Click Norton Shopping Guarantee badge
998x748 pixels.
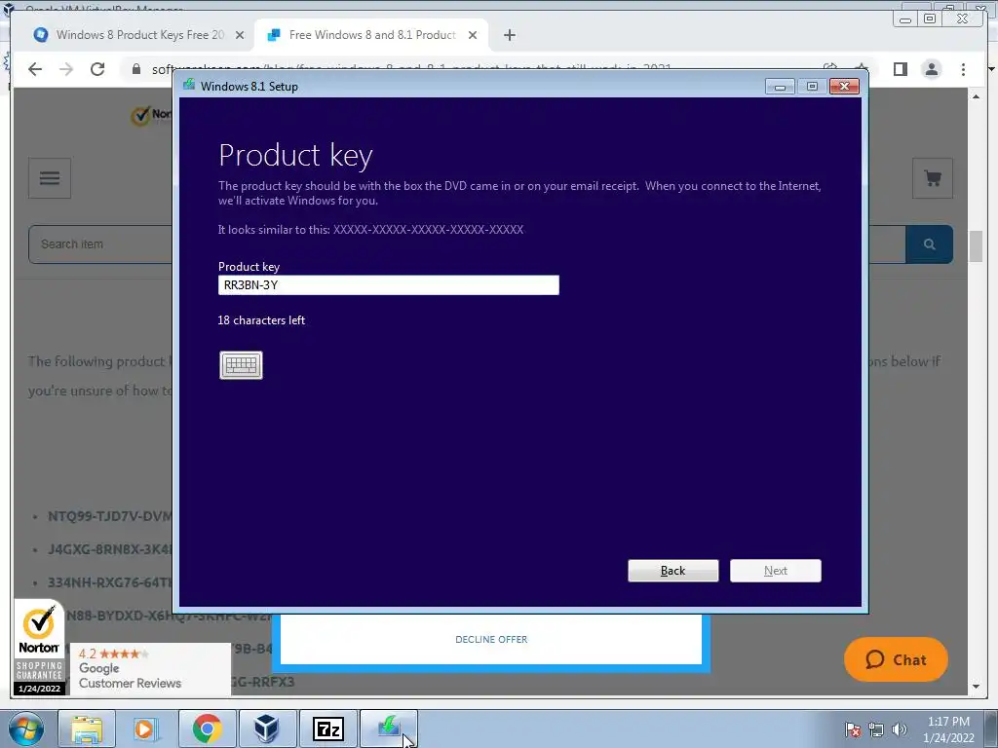39,648
